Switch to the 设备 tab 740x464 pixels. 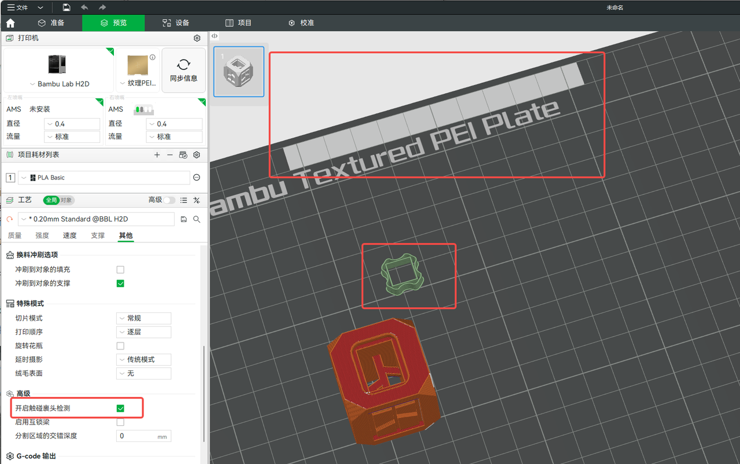point(176,23)
